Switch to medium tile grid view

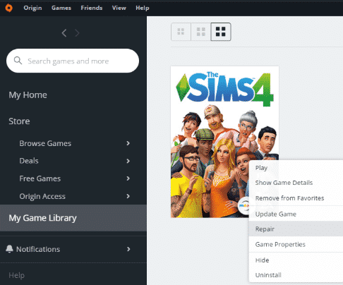200,32
